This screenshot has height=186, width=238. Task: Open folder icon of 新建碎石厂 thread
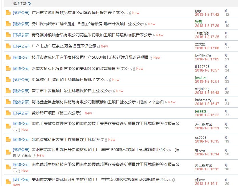coord(8,80)
